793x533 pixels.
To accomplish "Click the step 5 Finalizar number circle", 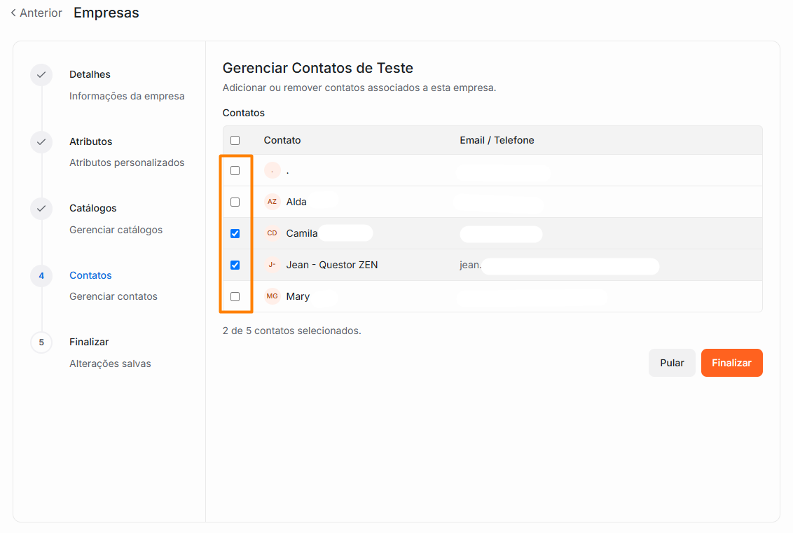I will point(41,342).
